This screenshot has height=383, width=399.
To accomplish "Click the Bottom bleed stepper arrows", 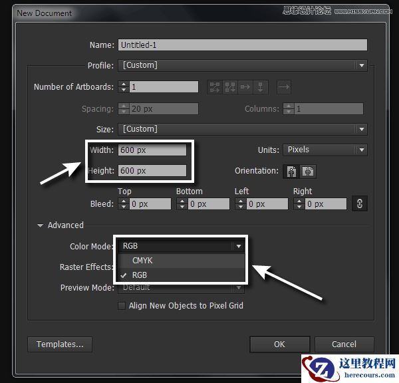I will point(182,204).
